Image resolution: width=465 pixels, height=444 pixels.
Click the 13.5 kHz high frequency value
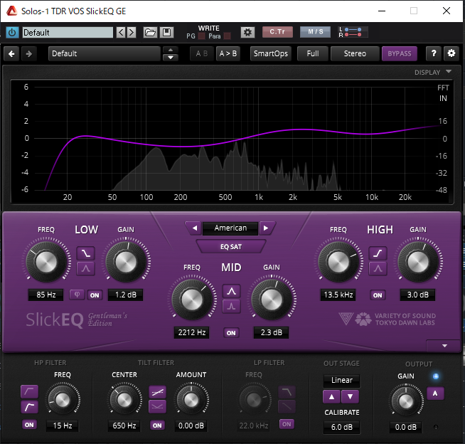tap(338, 295)
